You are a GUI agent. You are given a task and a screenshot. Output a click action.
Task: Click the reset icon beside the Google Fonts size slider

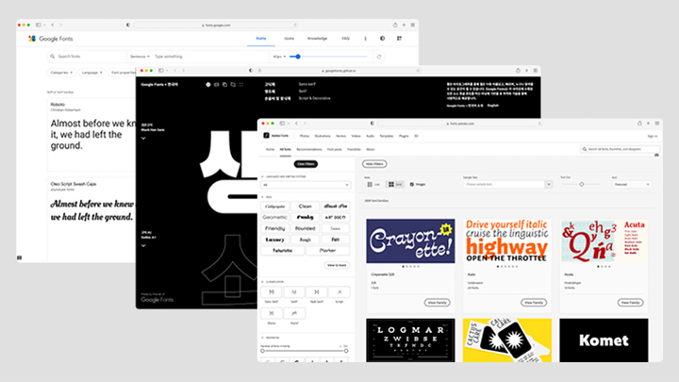click(379, 57)
